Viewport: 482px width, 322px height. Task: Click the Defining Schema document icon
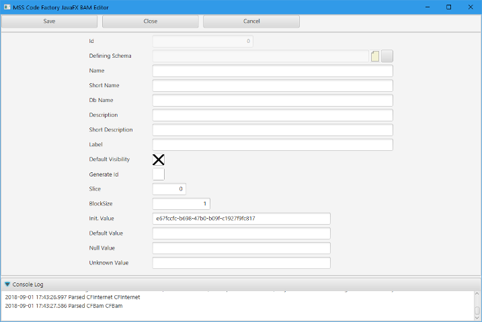375,56
